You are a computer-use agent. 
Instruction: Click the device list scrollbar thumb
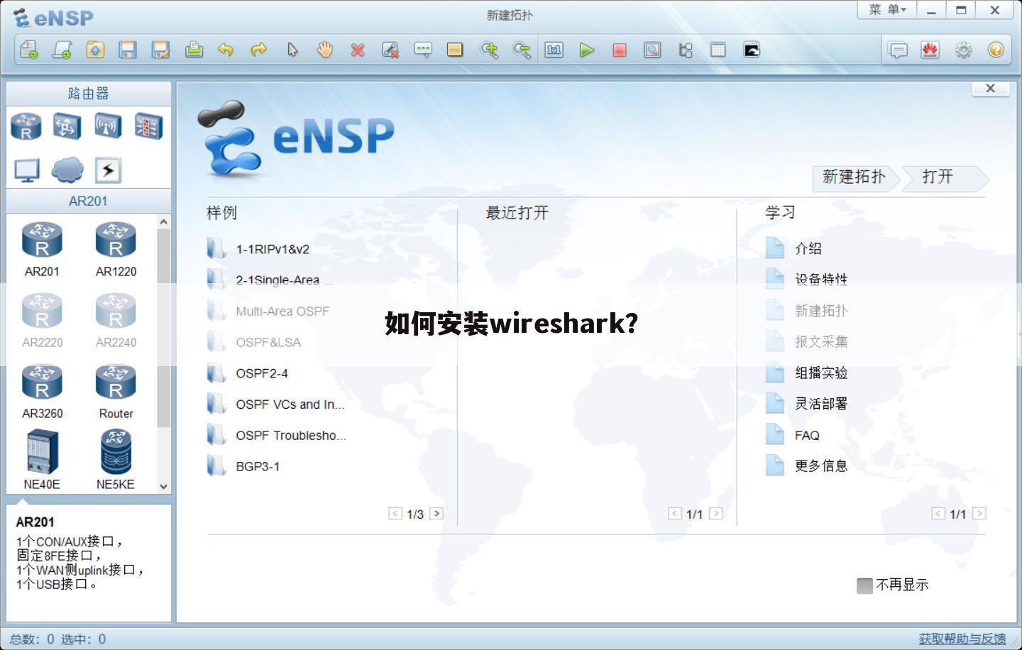tap(164, 328)
